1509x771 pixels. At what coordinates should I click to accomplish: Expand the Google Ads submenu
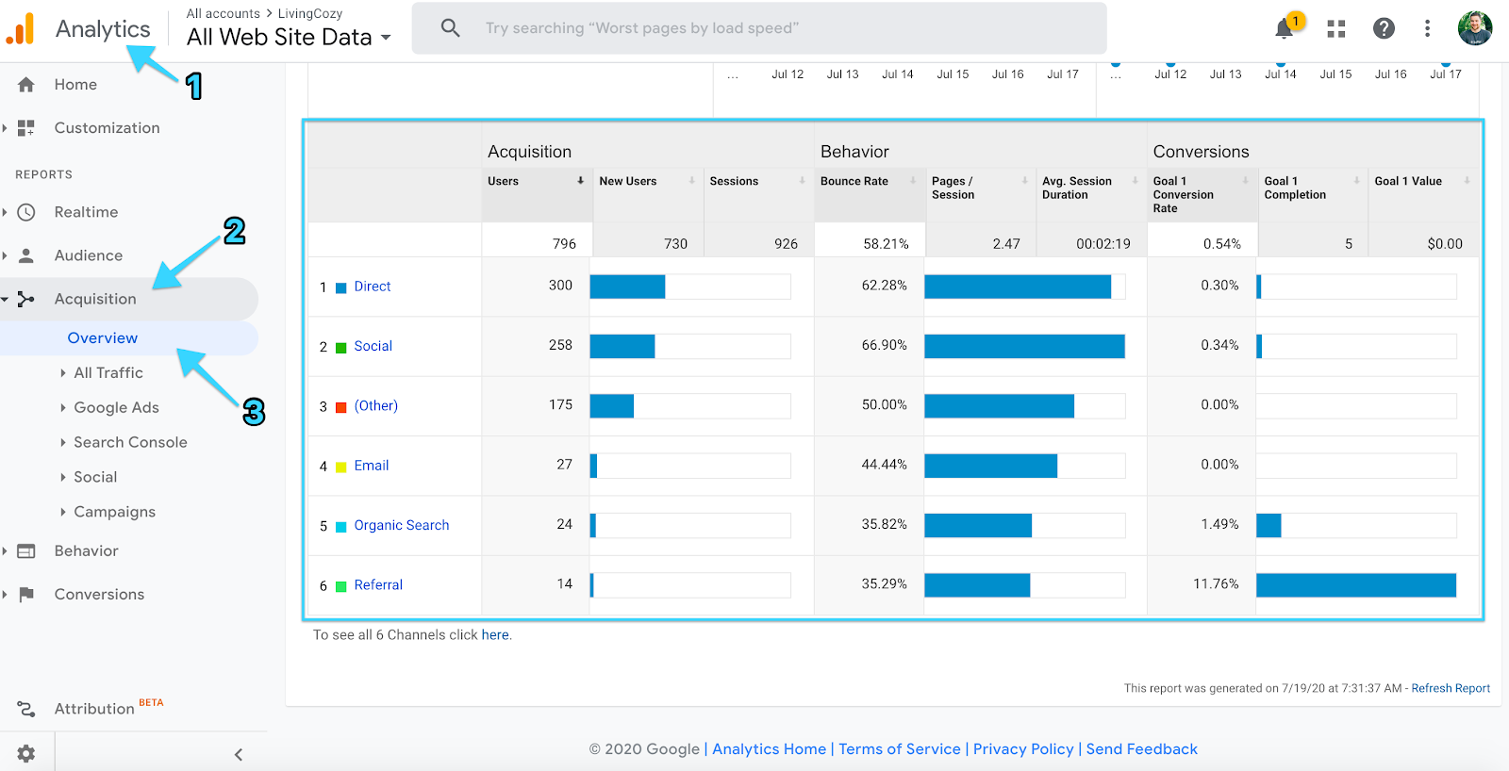(115, 408)
